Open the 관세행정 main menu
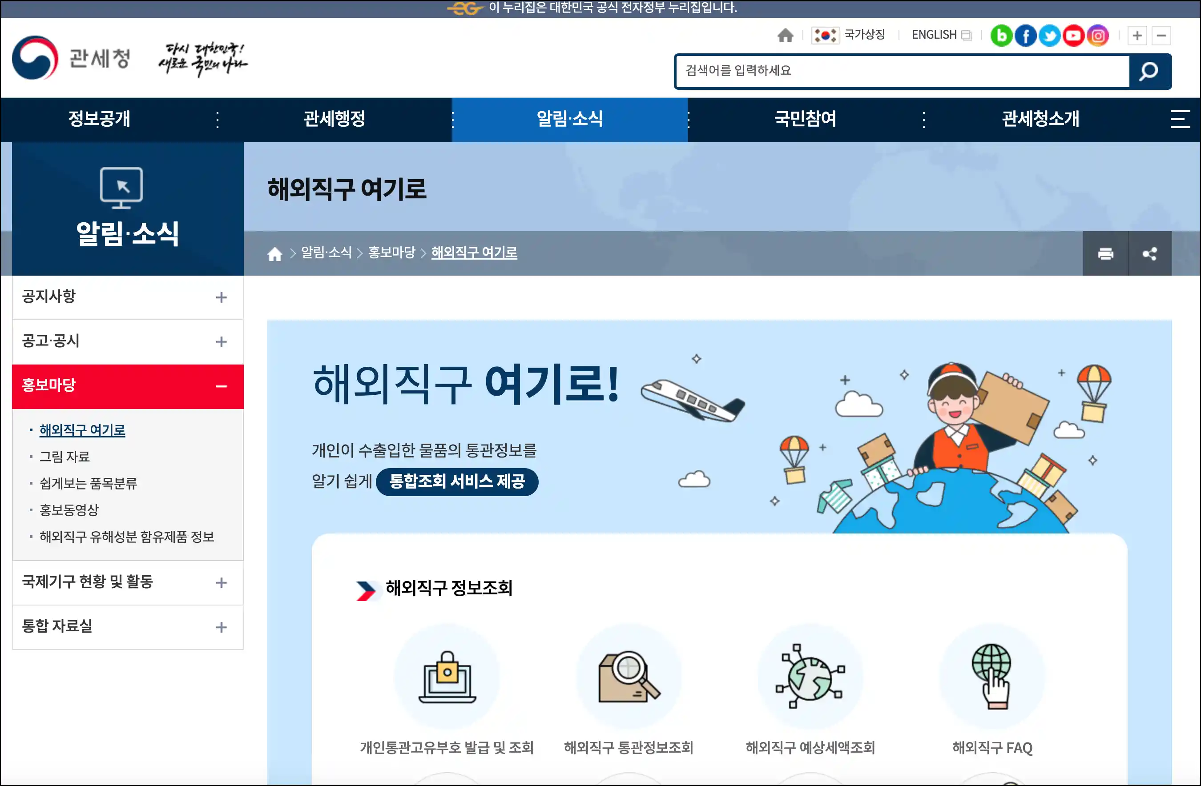This screenshot has height=786, width=1201. pos(335,119)
